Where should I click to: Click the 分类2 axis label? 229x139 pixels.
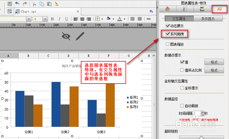coord(65,132)
